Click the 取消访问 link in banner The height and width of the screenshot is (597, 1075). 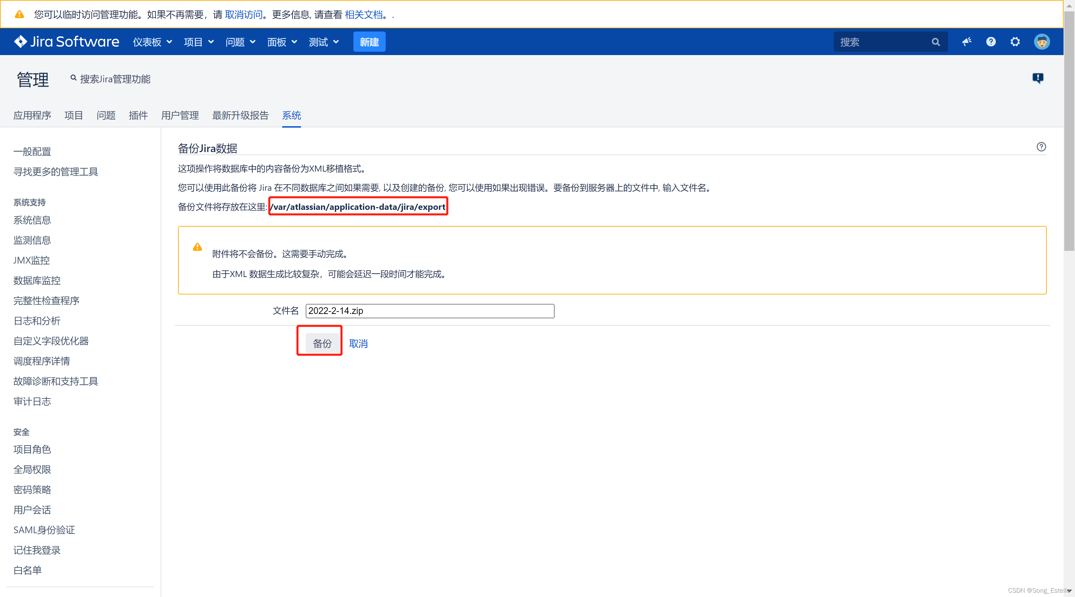(243, 14)
